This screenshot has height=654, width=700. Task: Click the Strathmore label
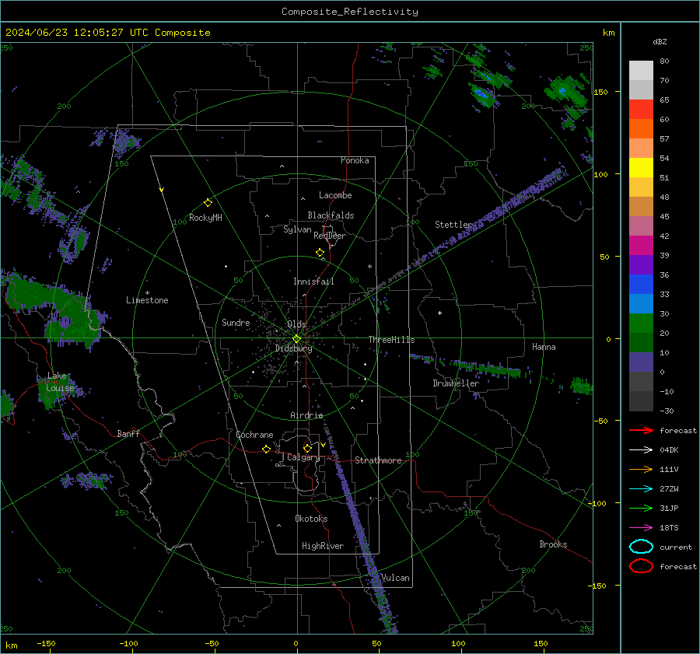pyautogui.click(x=378, y=460)
